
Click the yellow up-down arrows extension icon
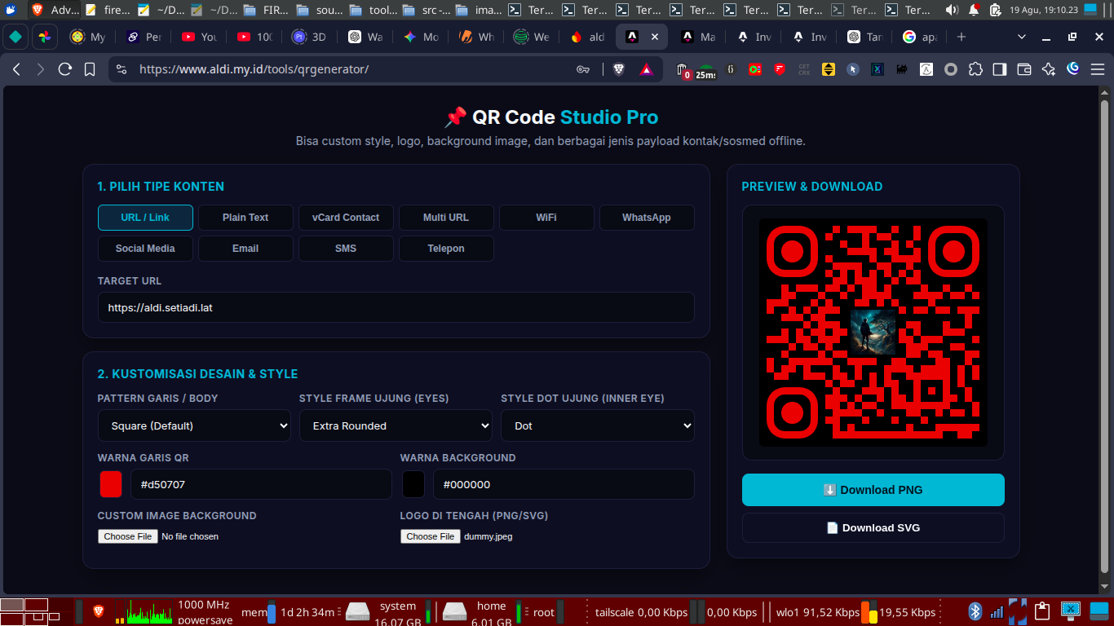pyautogui.click(x=829, y=69)
